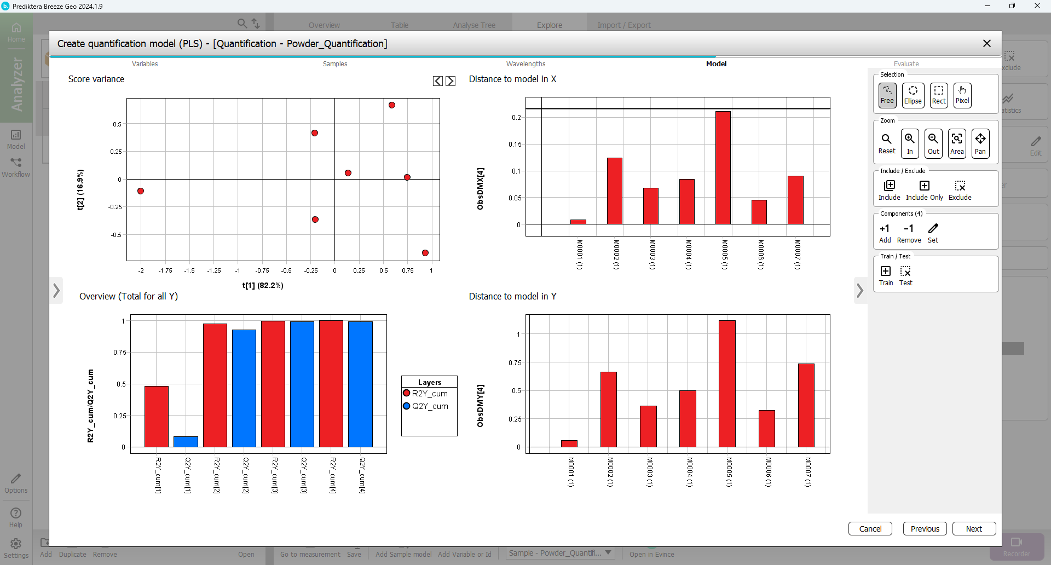Choose the Pixel selection tool
Image resolution: width=1051 pixels, height=565 pixels.
[x=962, y=95]
